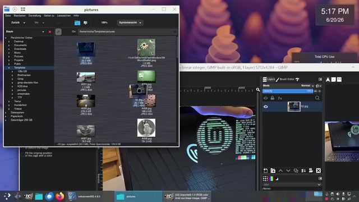
Task: Open the Mode Normal dropdown
Action: click(x=307, y=86)
